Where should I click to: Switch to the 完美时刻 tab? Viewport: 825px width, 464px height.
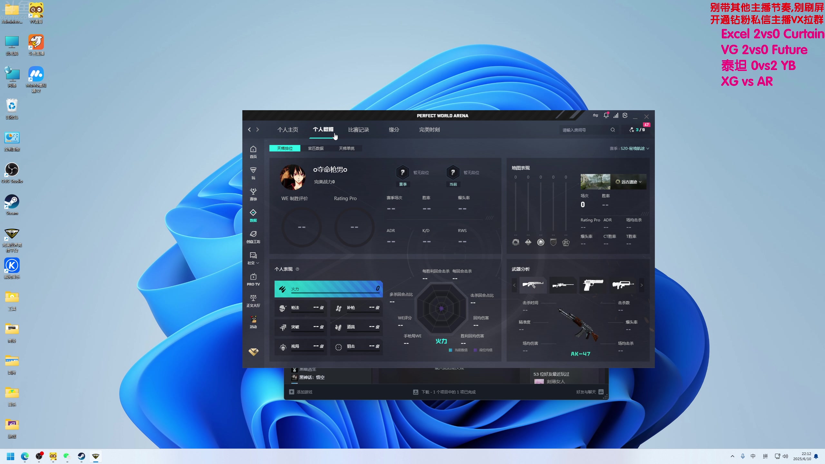click(429, 130)
